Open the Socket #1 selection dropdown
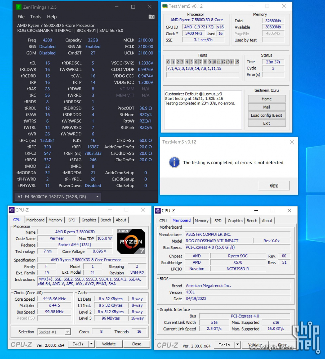 tap(54, 332)
